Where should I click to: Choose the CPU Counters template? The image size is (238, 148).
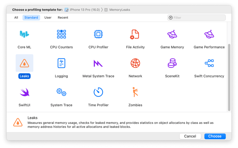(x=61, y=34)
